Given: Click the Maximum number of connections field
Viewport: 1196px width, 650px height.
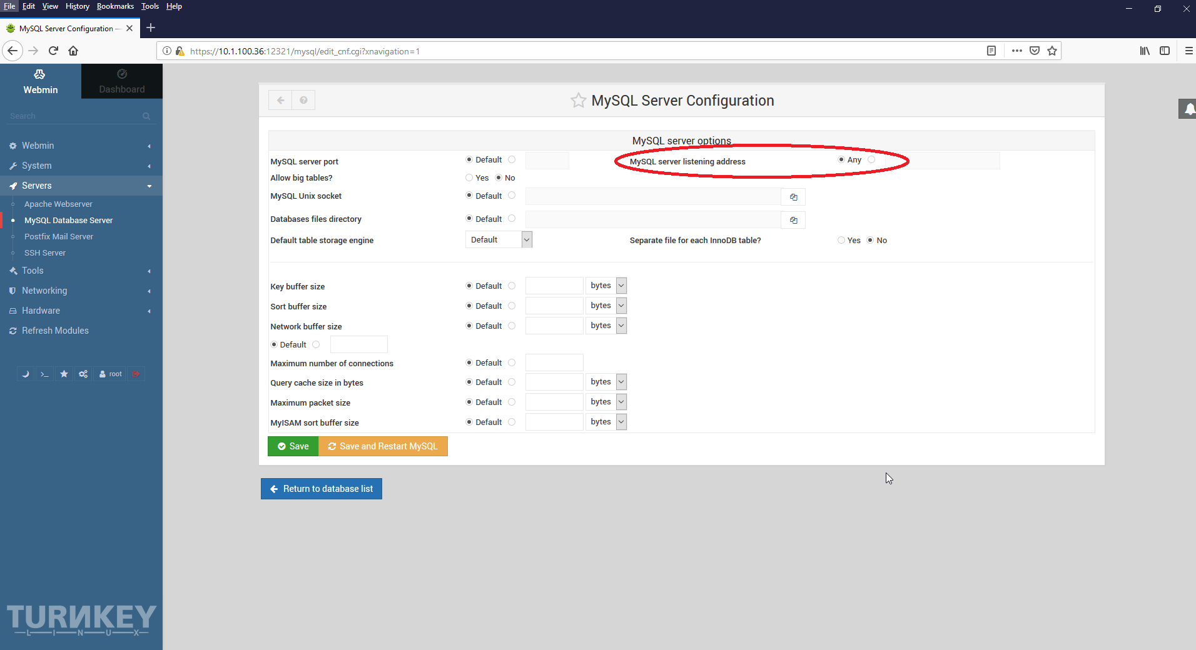Looking at the screenshot, I should pos(554,363).
